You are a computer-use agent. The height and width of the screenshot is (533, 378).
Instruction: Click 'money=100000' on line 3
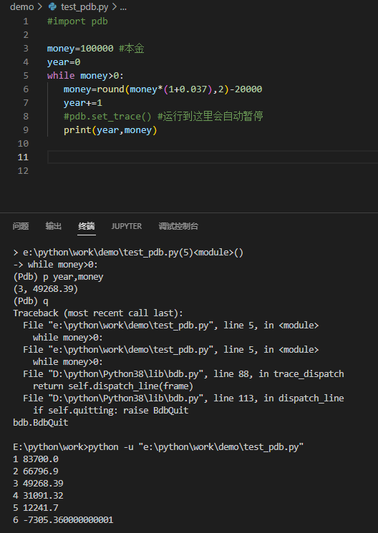[80, 48]
